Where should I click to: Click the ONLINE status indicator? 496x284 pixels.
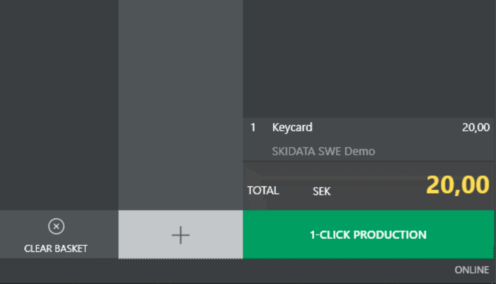tap(472, 270)
